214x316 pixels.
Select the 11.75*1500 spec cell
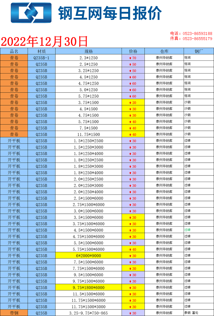89,134
